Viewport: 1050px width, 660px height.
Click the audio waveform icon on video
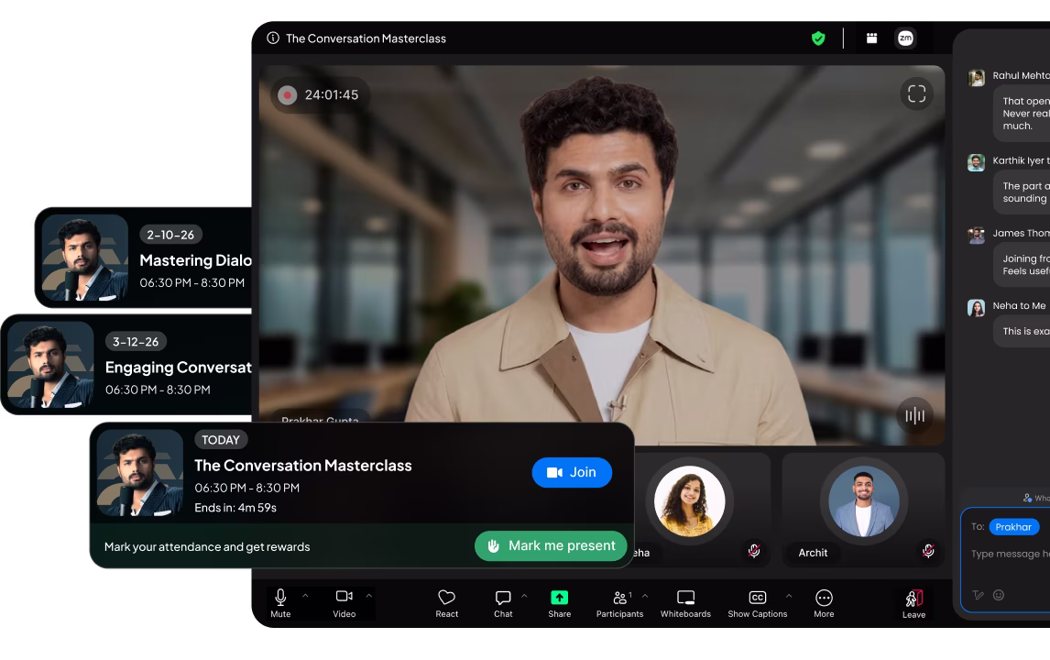click(x=914, y=416)
